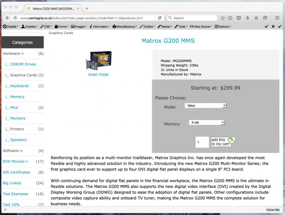This screenshot has width=285, height=215.
Task: Open the Test Examples category
Action: pos(15,194)
